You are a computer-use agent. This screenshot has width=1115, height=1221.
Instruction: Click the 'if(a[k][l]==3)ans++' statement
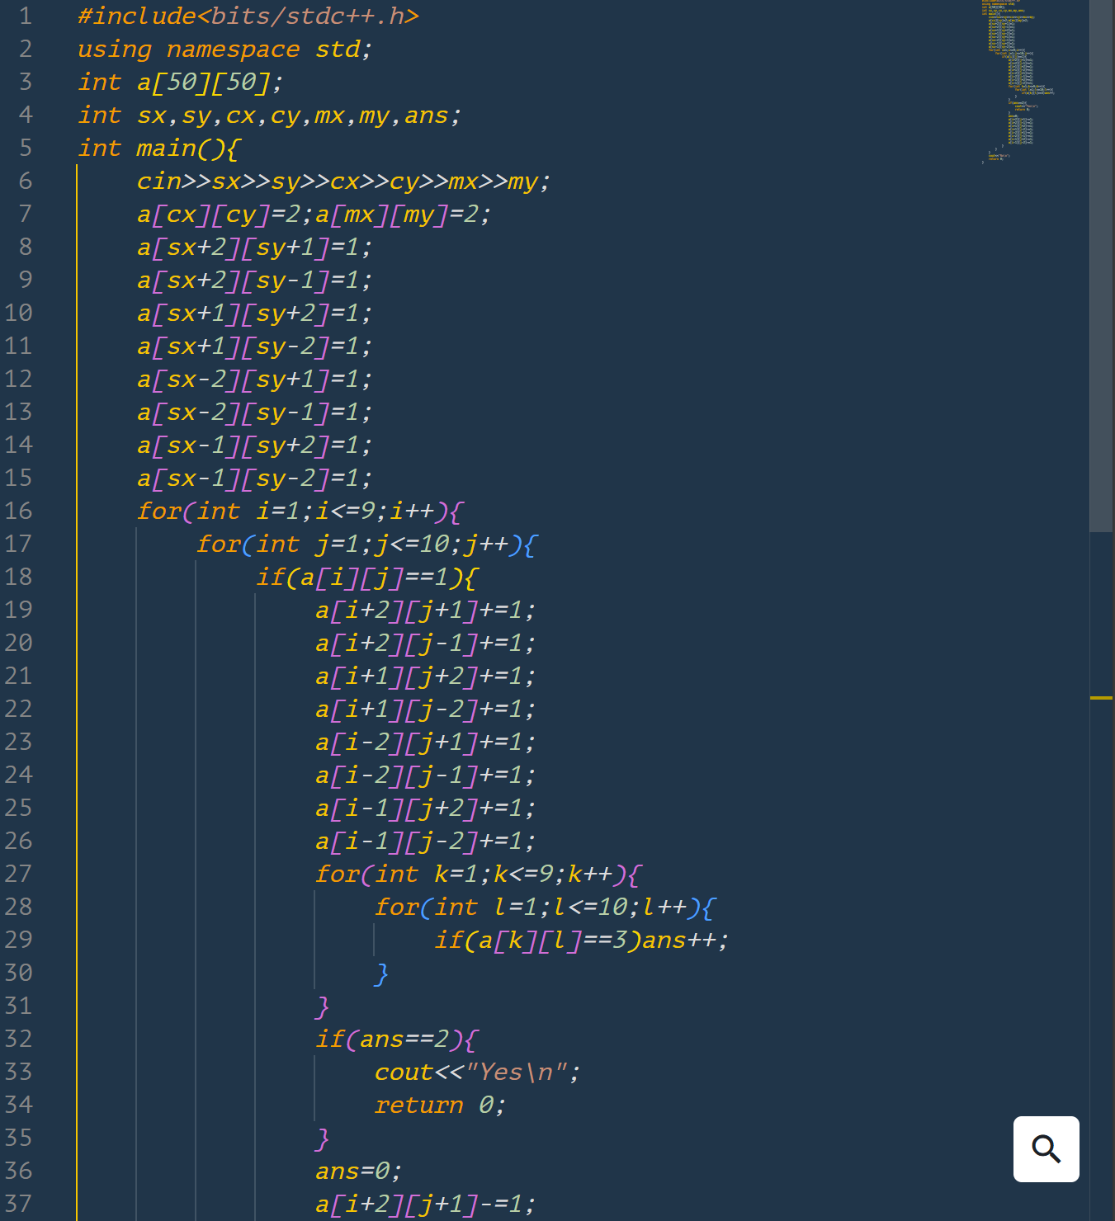click(x=581, y=940)
